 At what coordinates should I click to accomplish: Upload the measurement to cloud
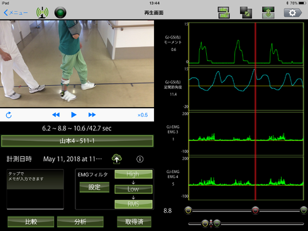(x=117, y=159)
